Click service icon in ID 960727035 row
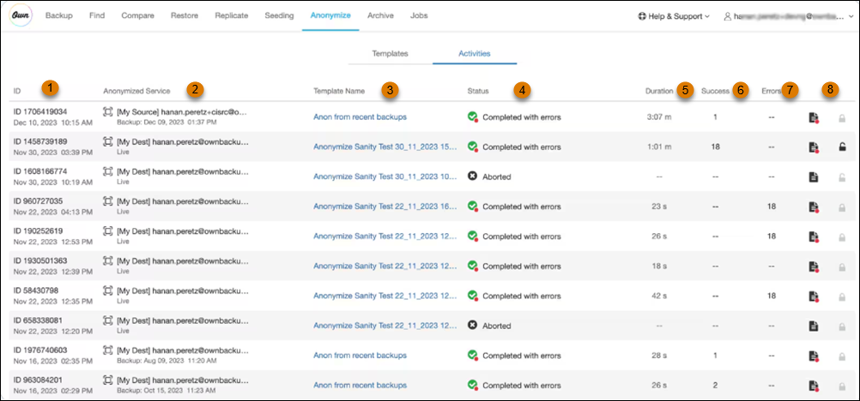The image size is (860, 401). click(x=107, y=201)
